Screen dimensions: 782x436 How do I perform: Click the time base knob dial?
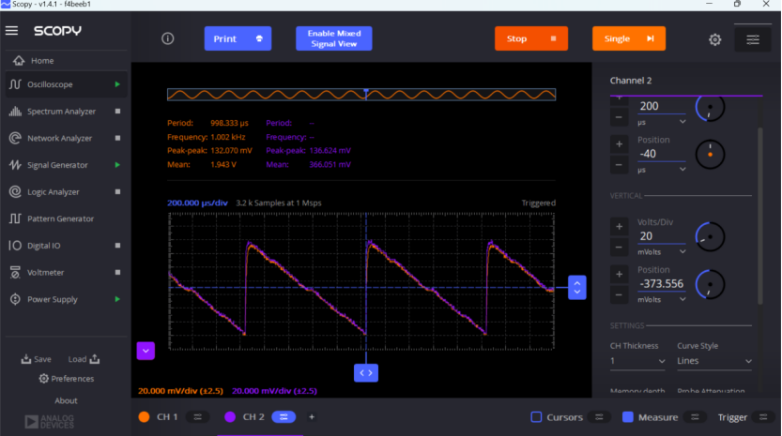point(710,108)
